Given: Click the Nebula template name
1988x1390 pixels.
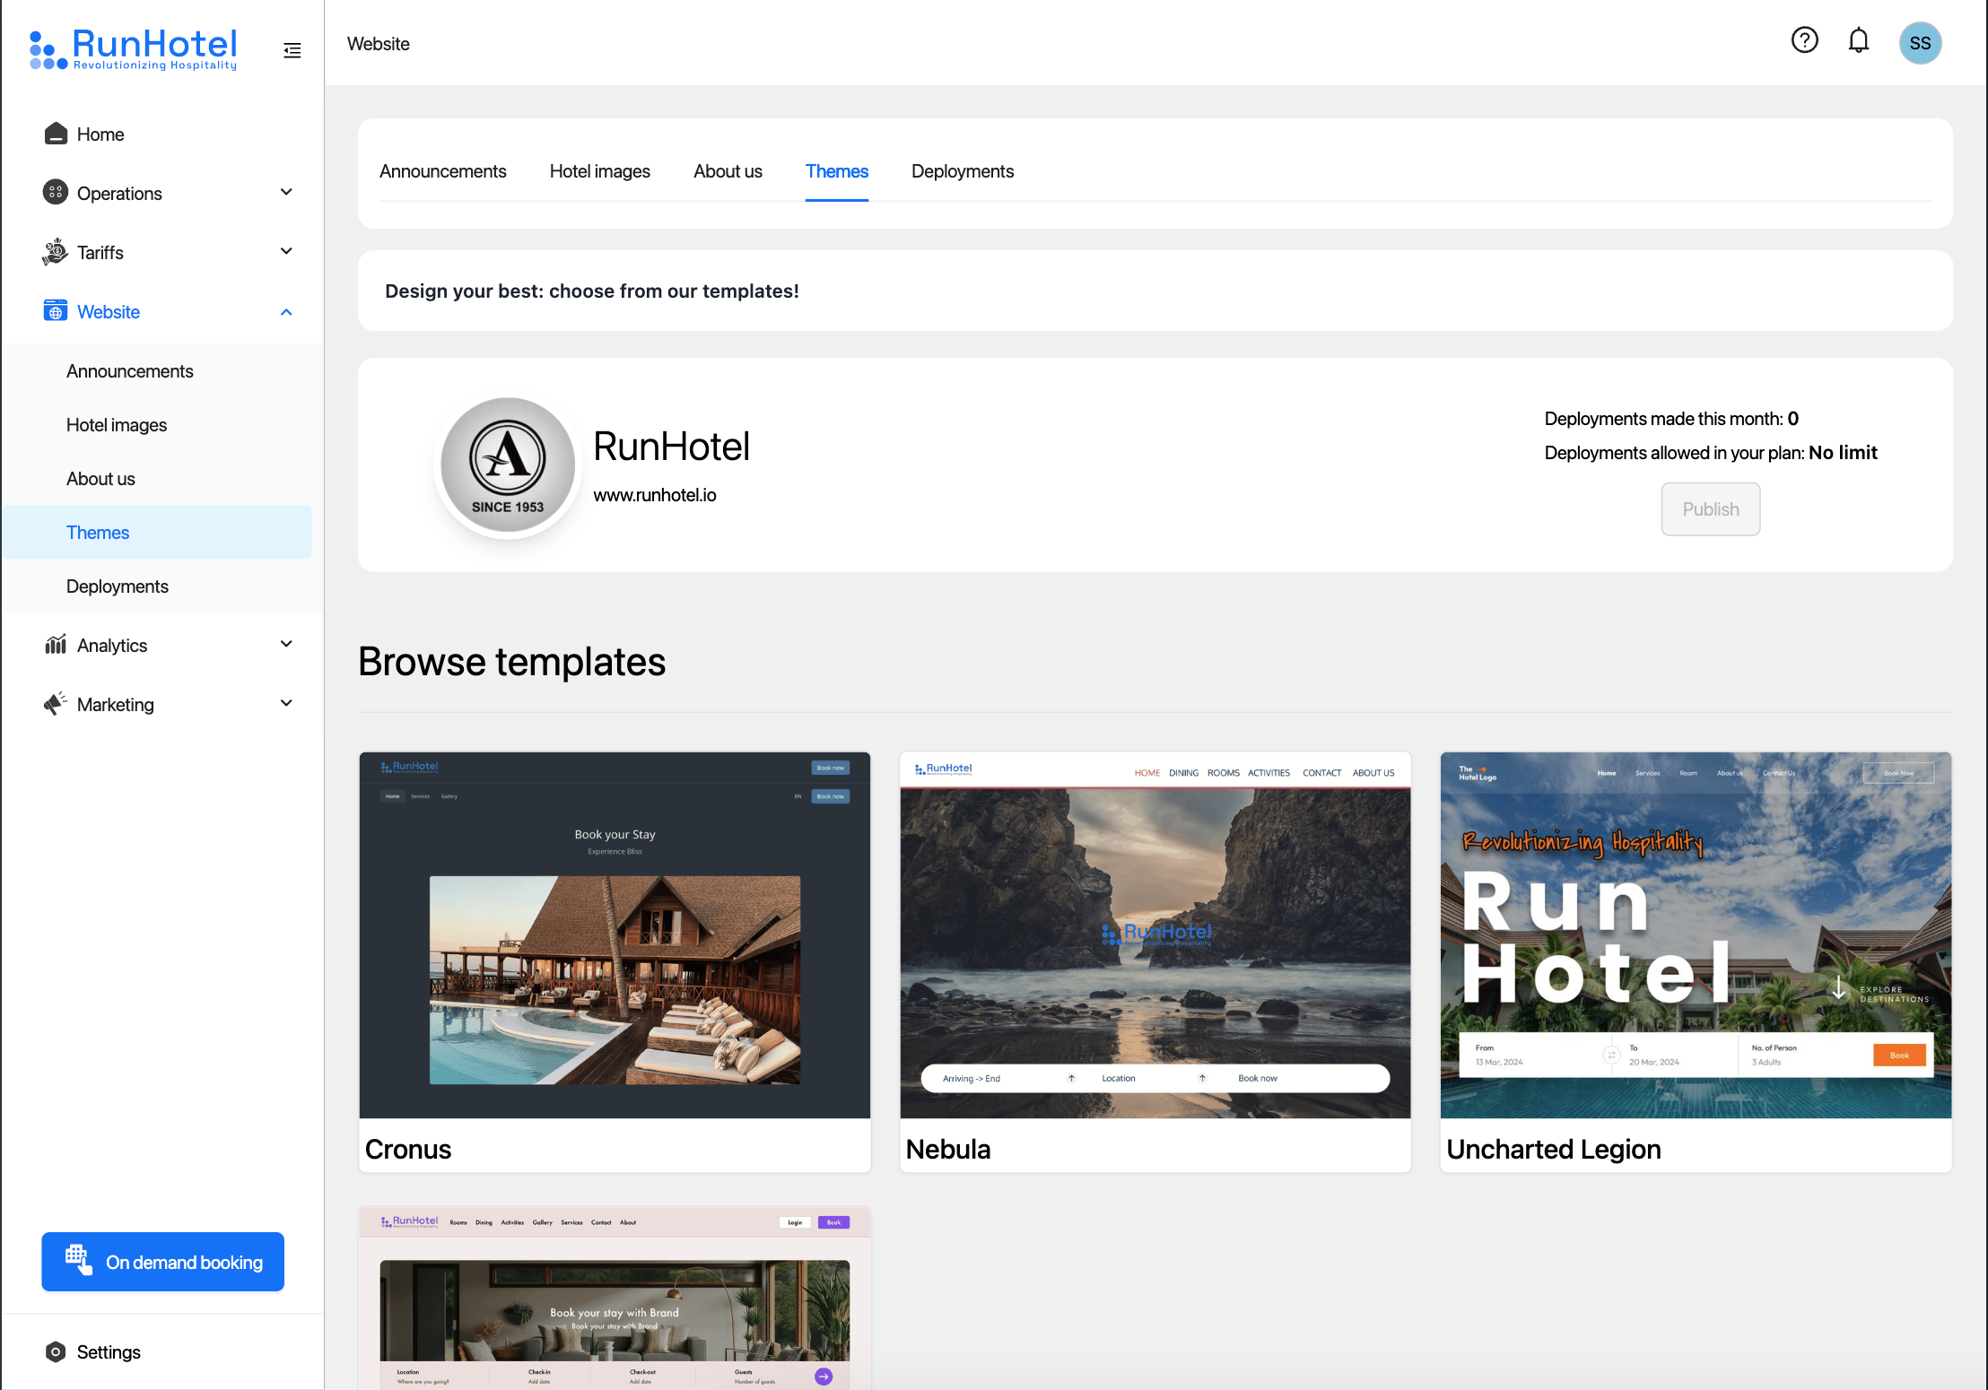Looking at the screenshot, I should point(948,1149).
